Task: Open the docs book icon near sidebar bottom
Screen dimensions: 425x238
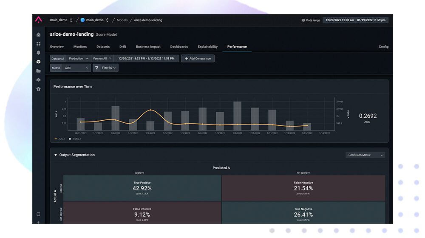Action: click(x=39, y=215)
